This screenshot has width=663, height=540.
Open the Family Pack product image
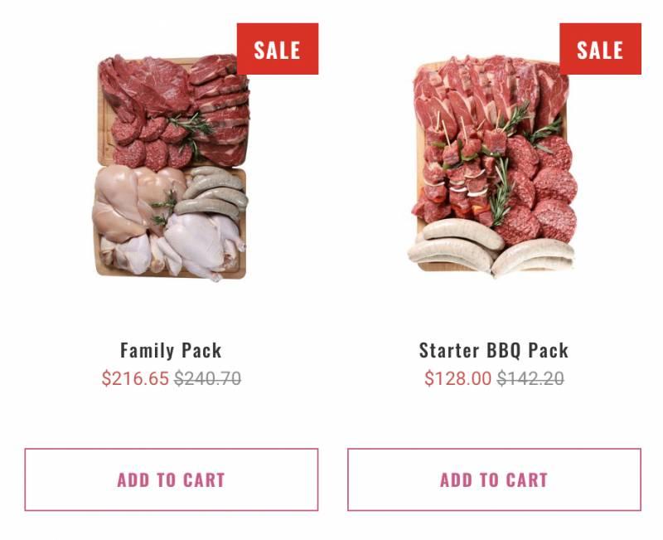click(171, 168)
